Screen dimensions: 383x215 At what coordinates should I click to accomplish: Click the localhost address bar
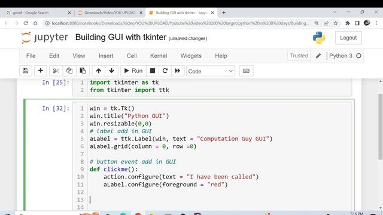click(x=180, y=23)
